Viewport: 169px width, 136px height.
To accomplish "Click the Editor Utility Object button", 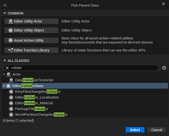I will tap(31, 30).
